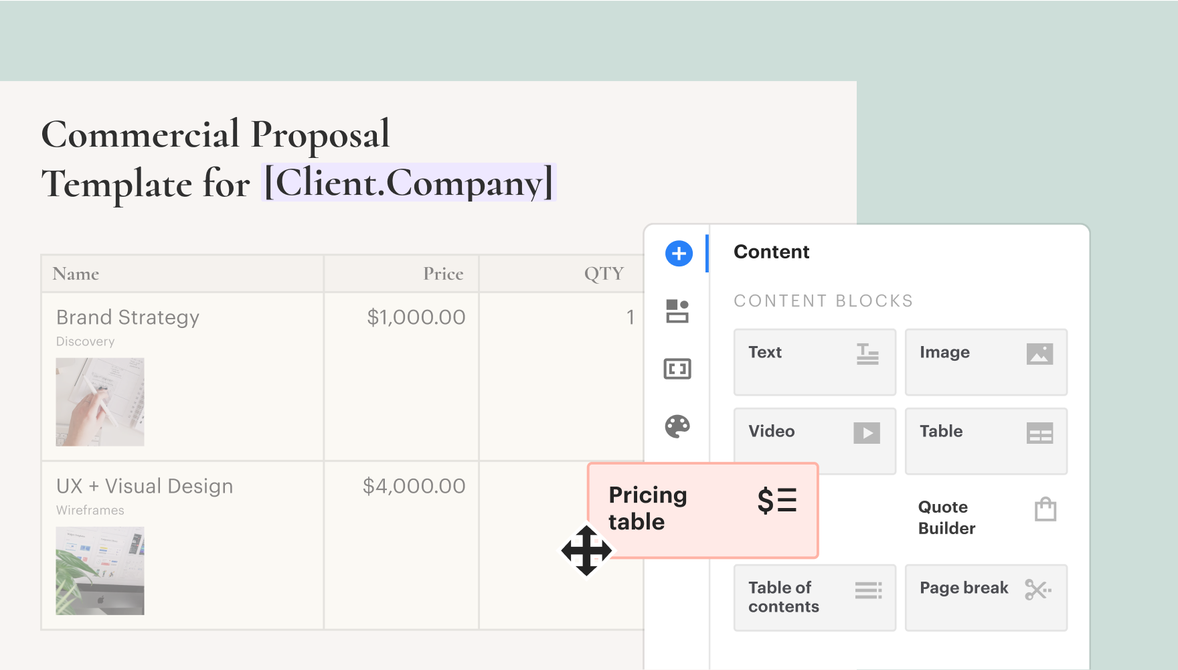Click the Image block picture icon

pyautogui.click(x=1039, y=355)
